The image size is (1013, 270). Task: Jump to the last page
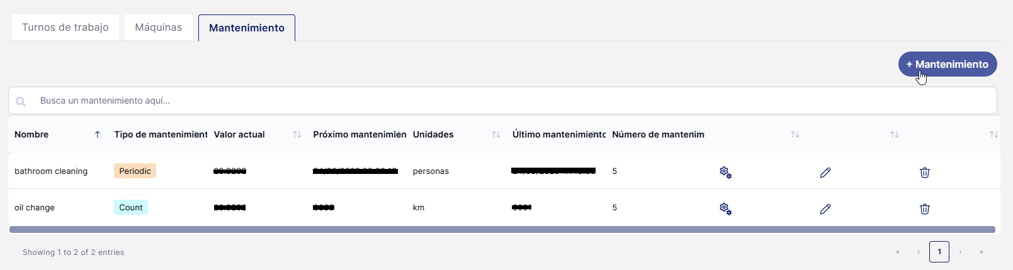pyautogui.click(x=981, y=252)
